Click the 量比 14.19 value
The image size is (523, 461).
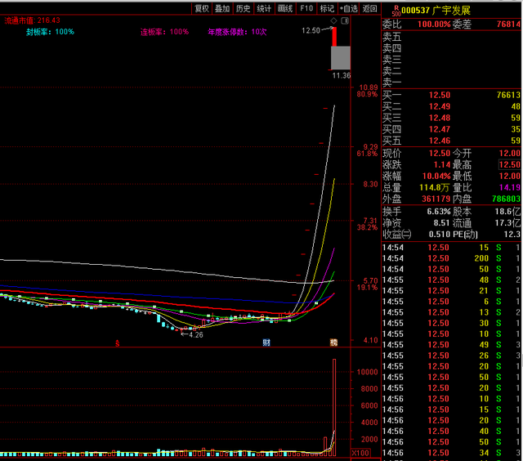point(510,187)
